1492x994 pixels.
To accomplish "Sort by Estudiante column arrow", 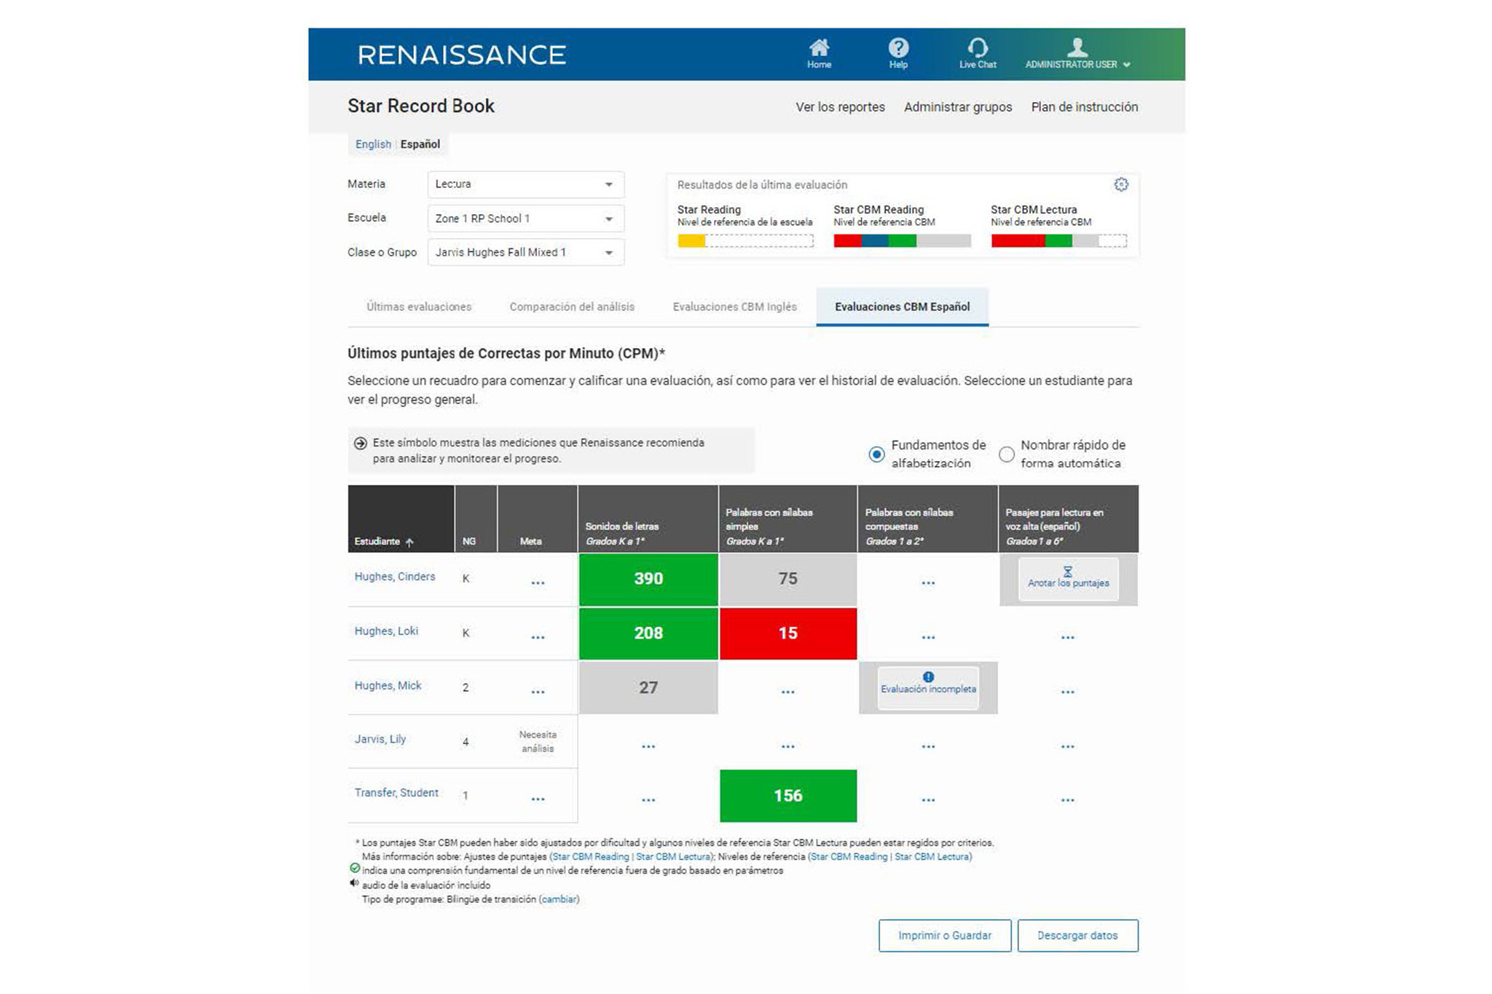I will tap(409, 542).
